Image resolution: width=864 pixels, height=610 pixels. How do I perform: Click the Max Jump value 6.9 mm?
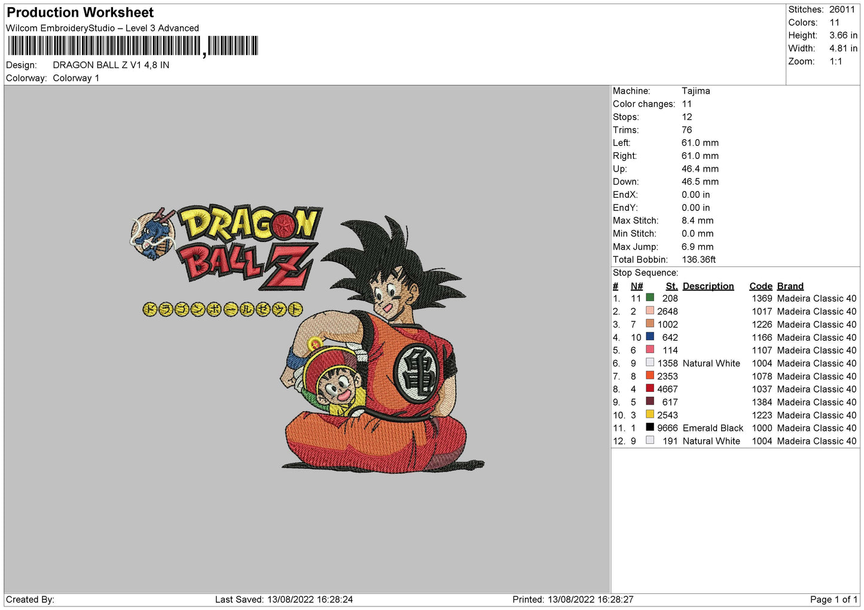point(698,246)
